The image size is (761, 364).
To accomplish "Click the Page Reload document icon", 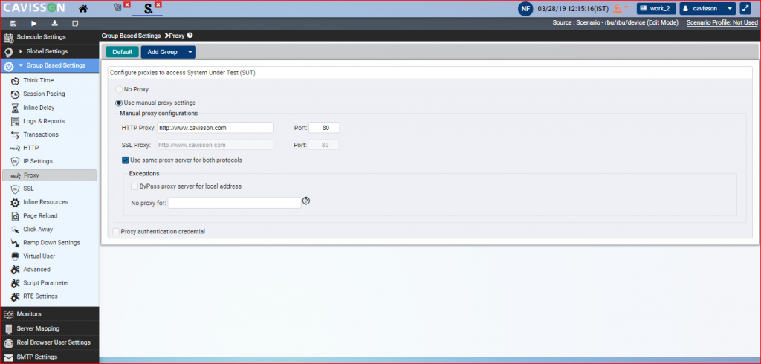I will pos(15,215).
